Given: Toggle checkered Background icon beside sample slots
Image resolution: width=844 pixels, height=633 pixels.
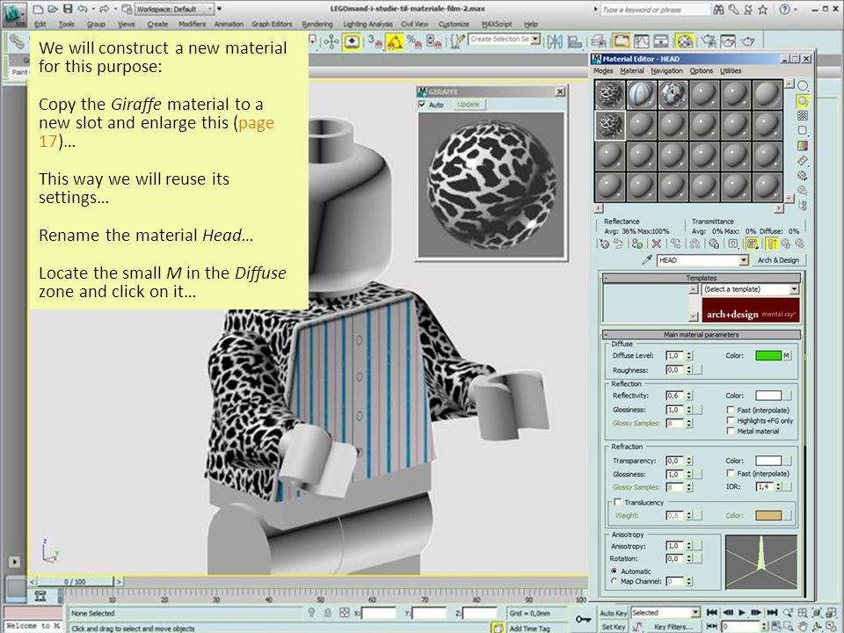Looking at the screenshot, I should pos(803,116).
